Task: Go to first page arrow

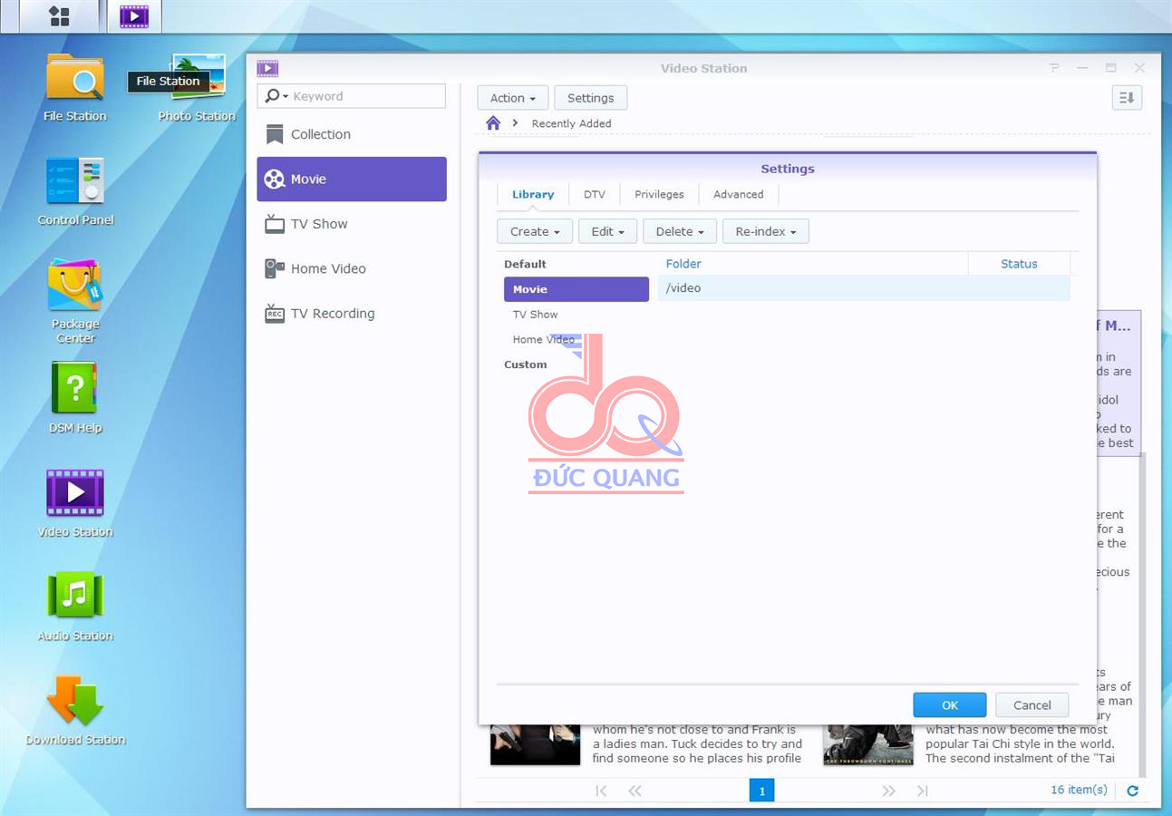Action: click(601, 791)
